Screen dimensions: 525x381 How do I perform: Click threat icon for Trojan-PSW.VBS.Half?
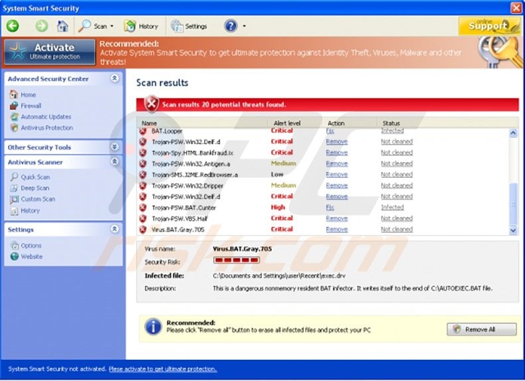(x=143, y=218)
